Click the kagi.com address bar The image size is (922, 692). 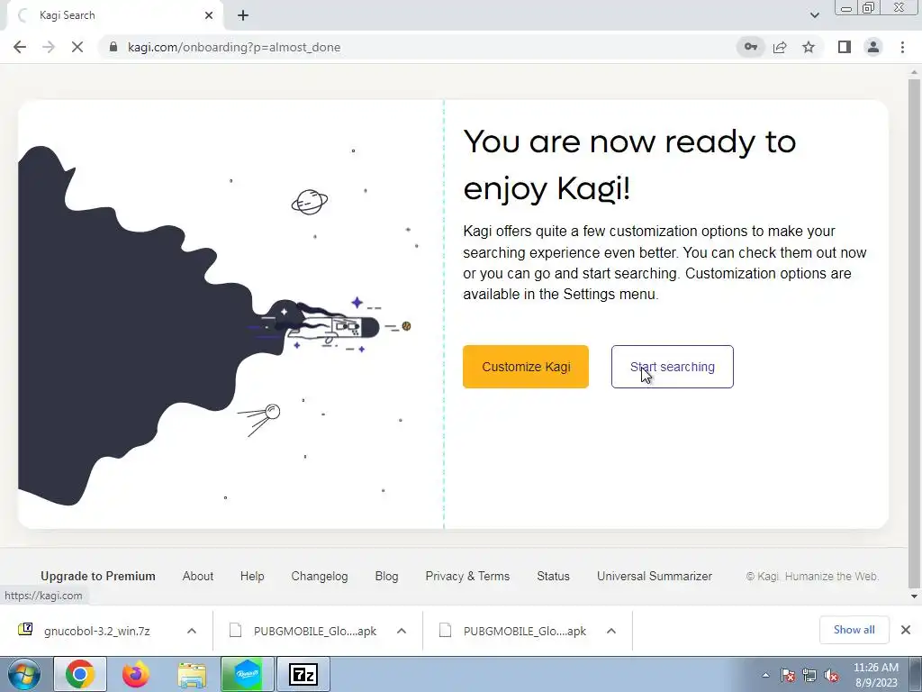(x=418, y=47)
